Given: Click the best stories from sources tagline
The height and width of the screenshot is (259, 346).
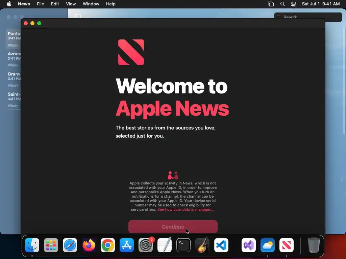Looking at the screenshot, I should click(166, 132).
